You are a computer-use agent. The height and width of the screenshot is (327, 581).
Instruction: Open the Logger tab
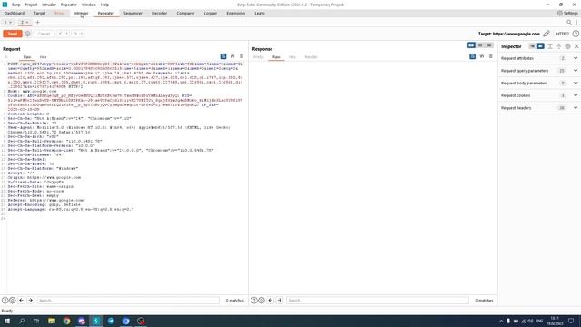coord(210,13)
